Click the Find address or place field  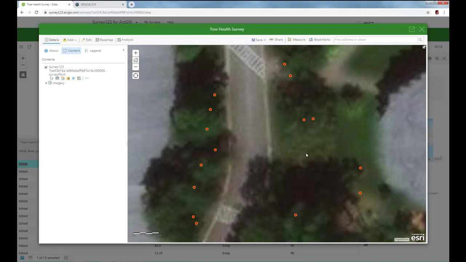point(375,40)
